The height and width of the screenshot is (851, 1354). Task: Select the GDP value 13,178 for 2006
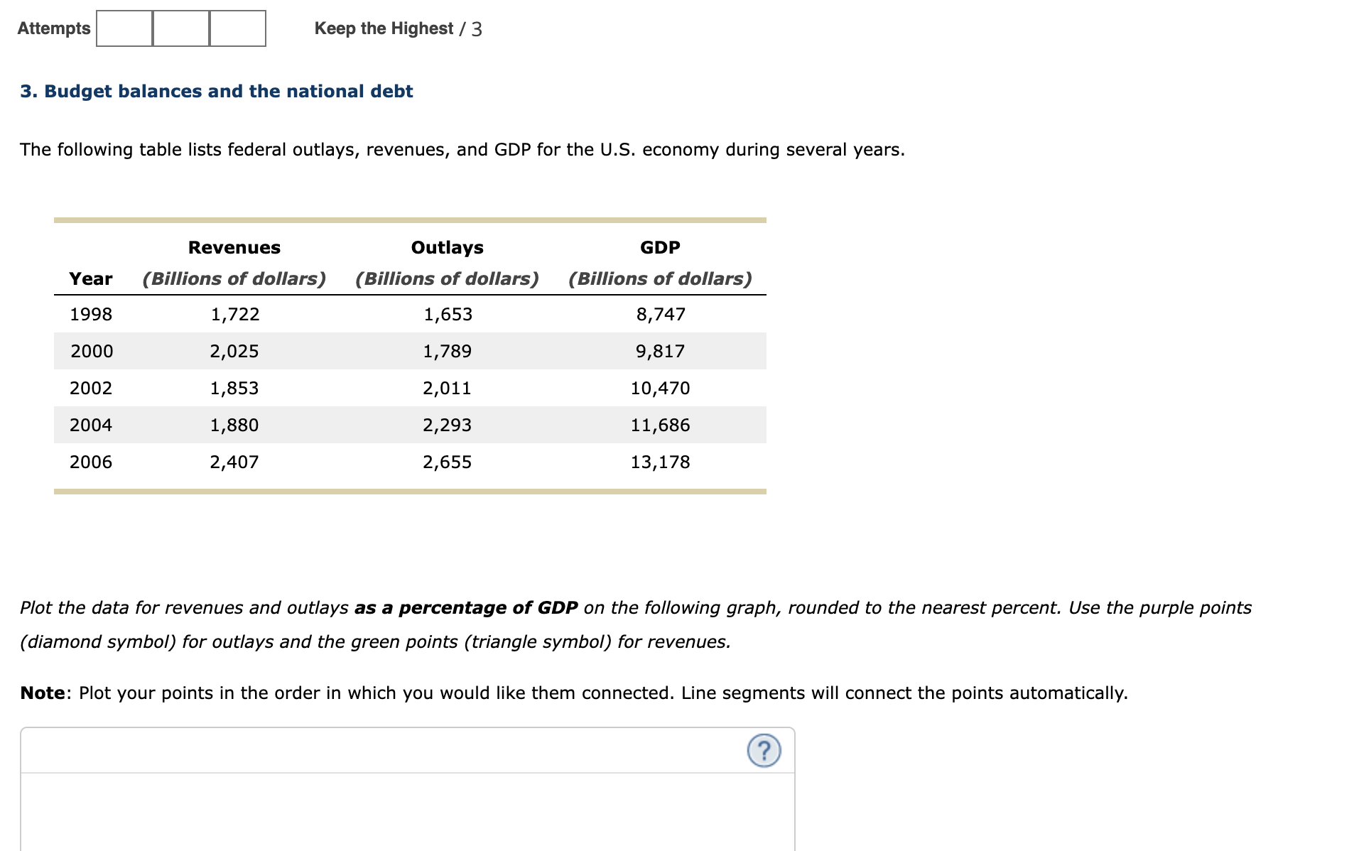pos(660,461)
